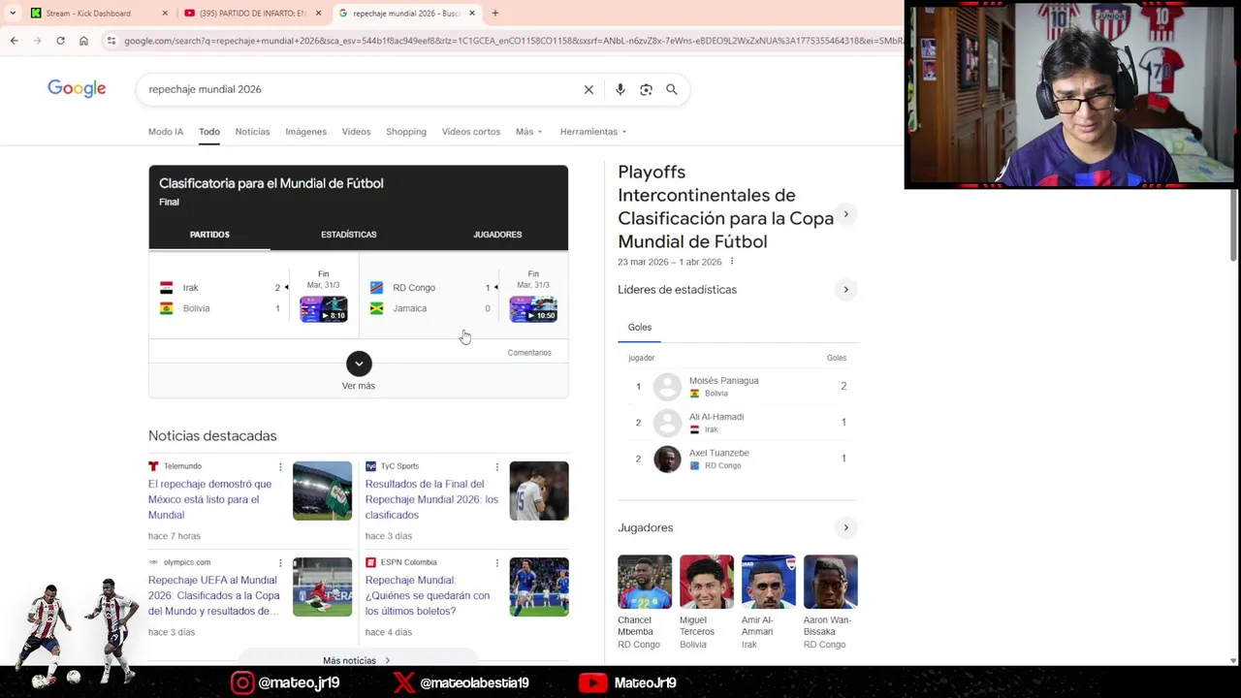Select Moisés Paniagua in goals leaders
The image size is (1241, 698).
[x=738, y=387]
